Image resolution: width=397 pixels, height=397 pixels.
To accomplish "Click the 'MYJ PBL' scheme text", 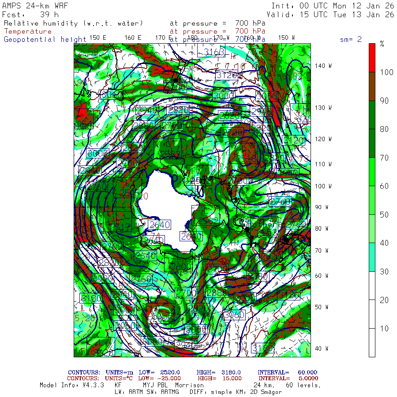I will 154,386.
